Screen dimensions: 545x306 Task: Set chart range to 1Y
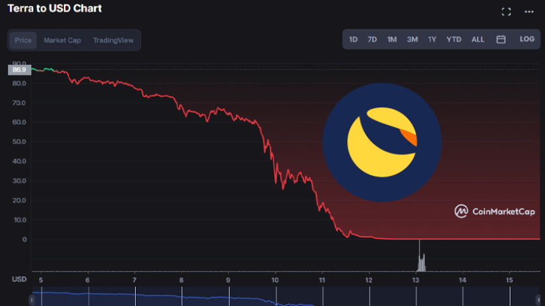432,39
